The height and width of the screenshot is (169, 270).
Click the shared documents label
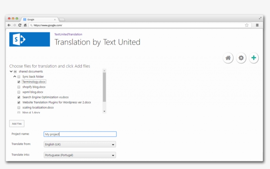31,71
